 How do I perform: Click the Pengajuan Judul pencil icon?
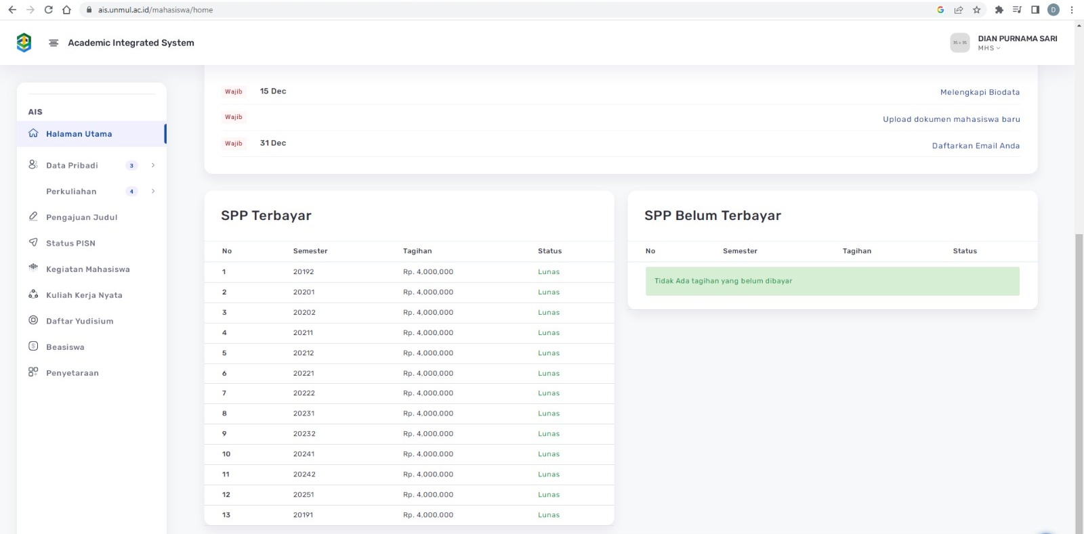33,217
